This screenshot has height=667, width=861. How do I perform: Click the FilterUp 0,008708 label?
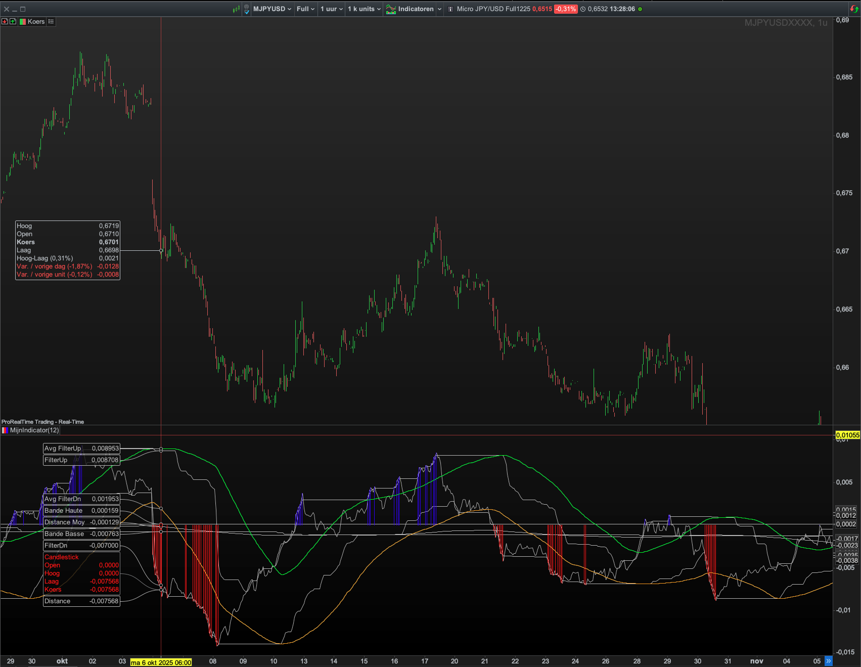[81, 460]
